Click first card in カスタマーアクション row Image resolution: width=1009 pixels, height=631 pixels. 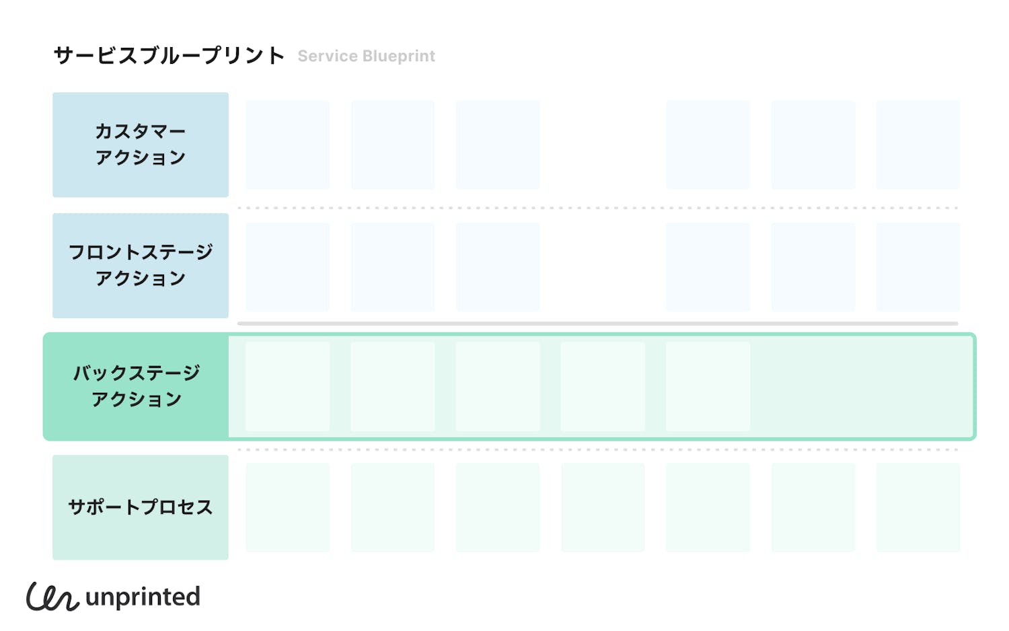(x=287, y=145)
